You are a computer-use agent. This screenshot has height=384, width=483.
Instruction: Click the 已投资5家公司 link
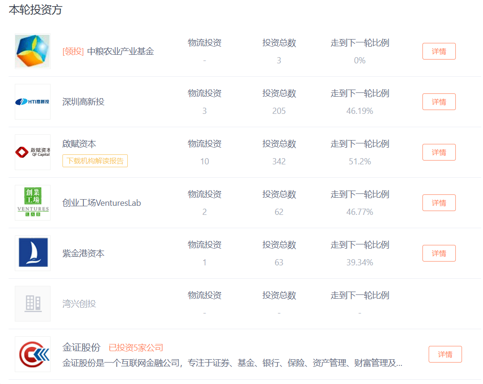pyautogui.click(x=136, y=348)
